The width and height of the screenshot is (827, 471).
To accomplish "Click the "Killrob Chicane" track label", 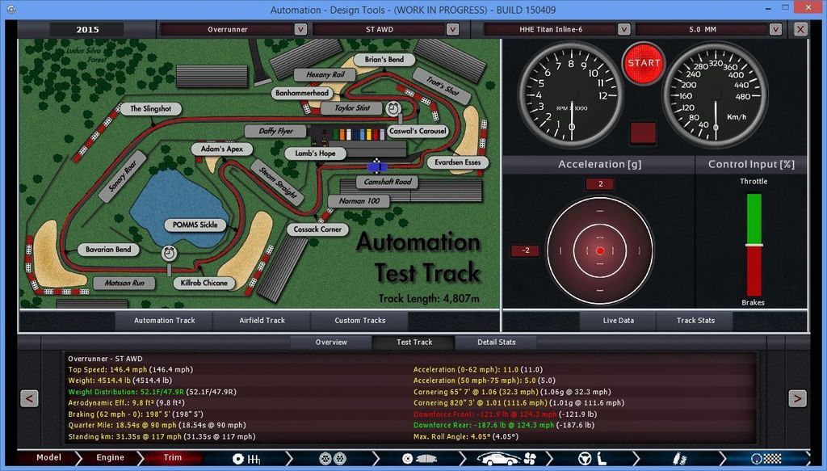I will tap(204, 283).
